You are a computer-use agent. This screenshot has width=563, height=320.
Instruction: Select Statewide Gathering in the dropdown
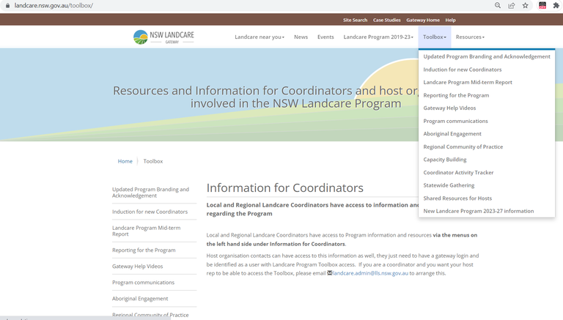(x=449, y=185)
